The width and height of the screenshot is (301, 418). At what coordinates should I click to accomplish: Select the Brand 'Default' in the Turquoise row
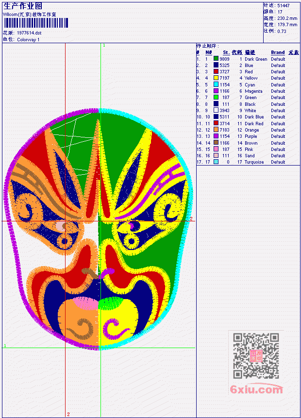(x=278, y=162)
